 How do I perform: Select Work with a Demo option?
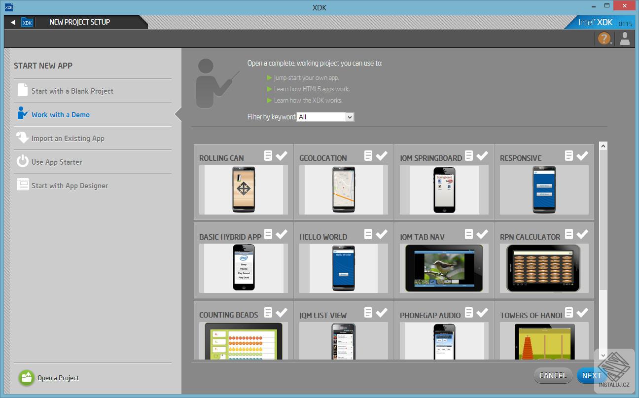click(61, 115)
